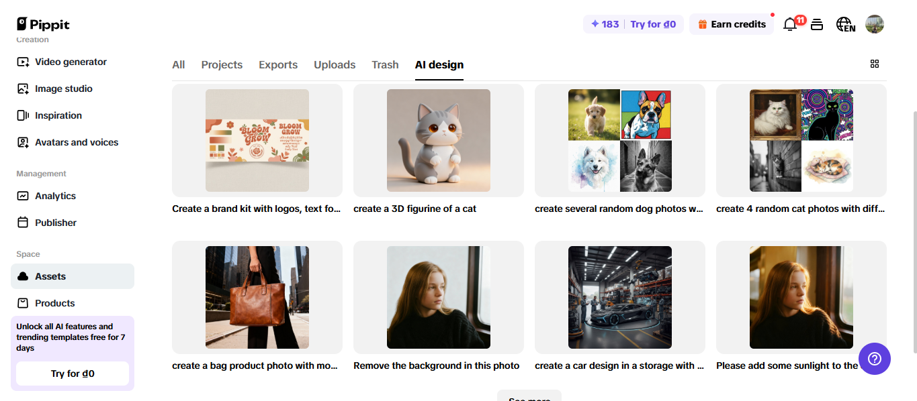
Task: Open the language globe EN icon
Action: pyautogui.click(x=845, y=25)
